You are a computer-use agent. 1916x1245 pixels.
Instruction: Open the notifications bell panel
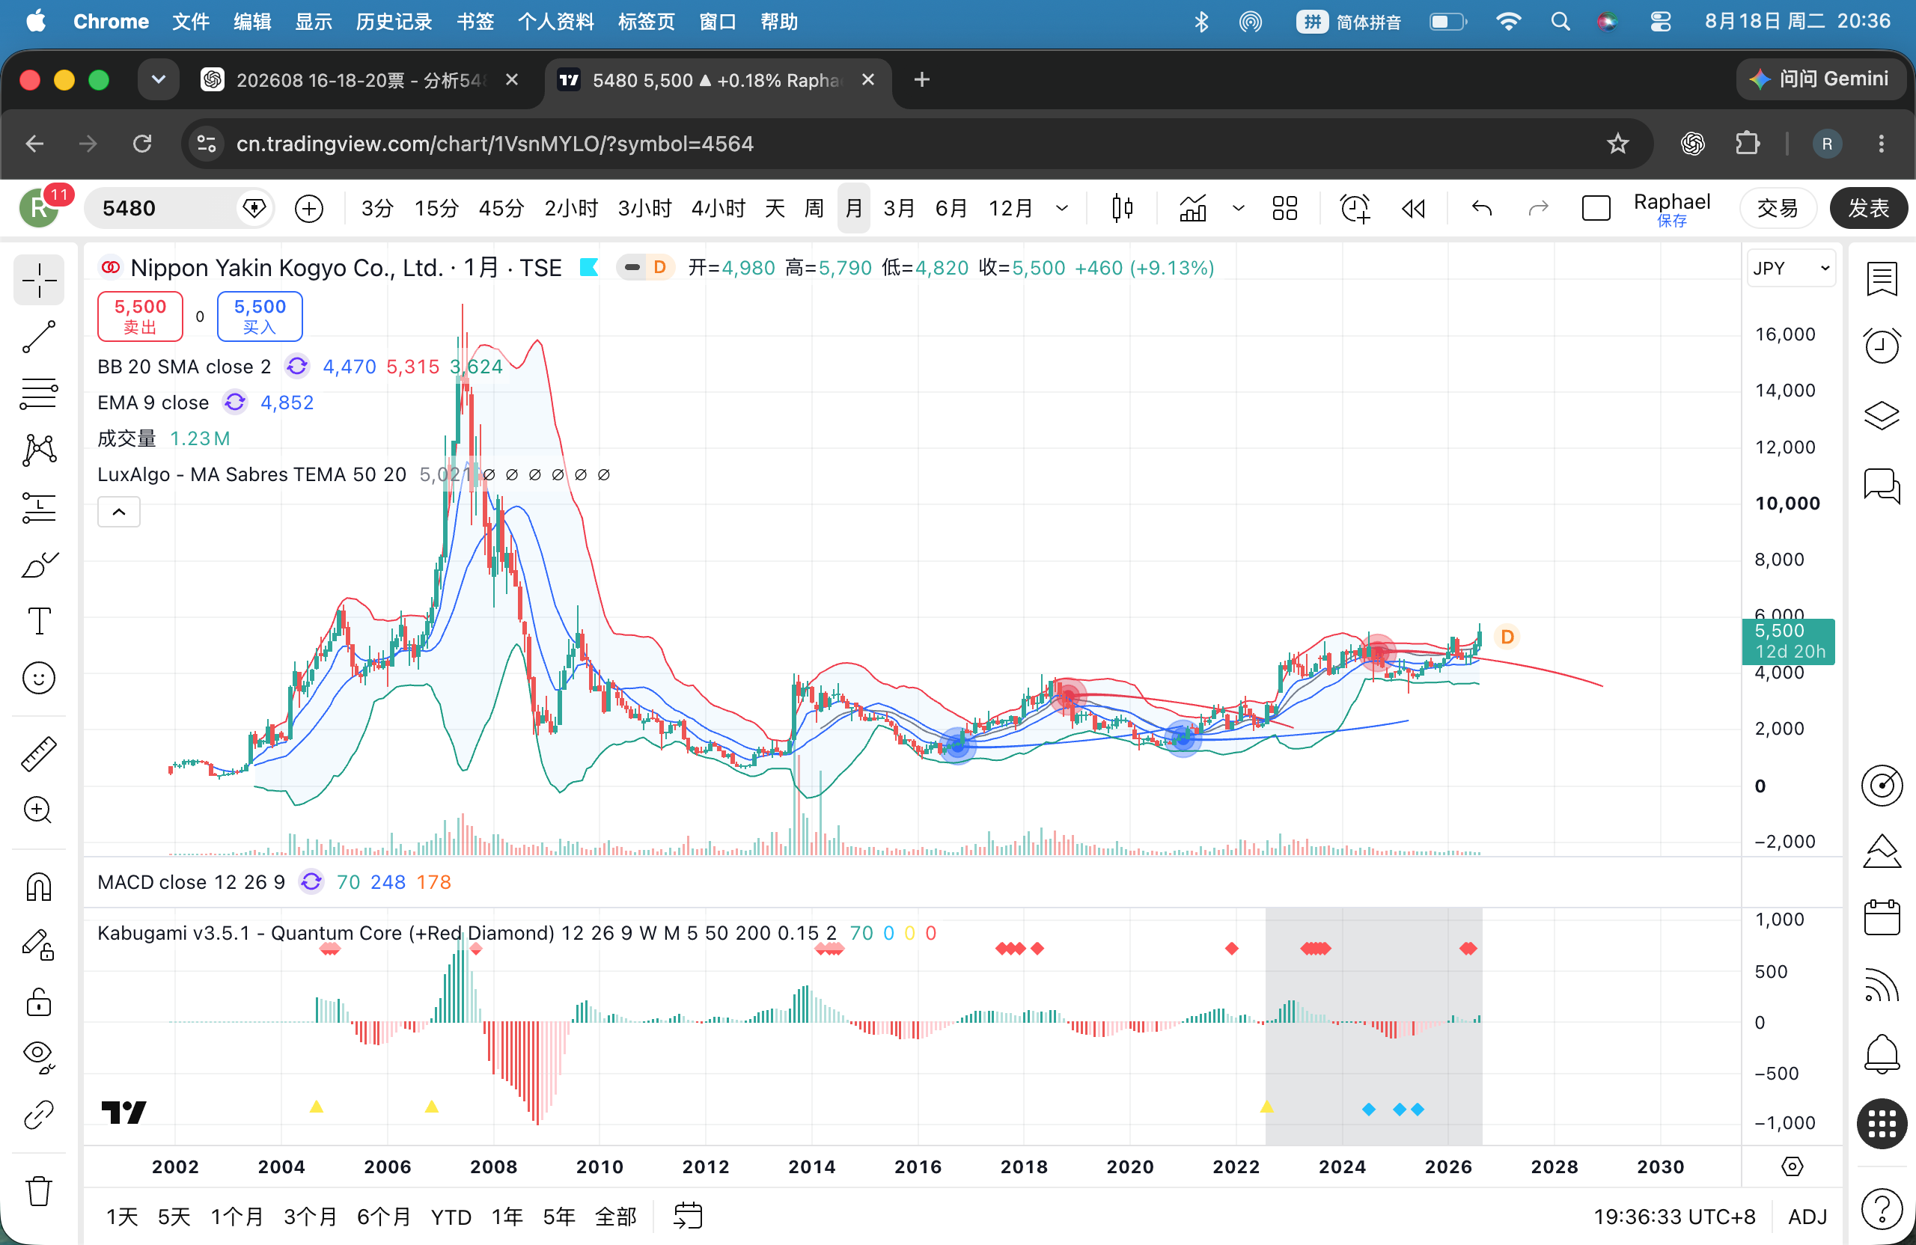(x=1882, y=1053)
